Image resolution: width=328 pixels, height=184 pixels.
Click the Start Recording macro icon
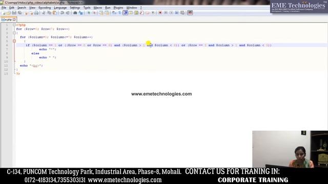click(160, 13)
